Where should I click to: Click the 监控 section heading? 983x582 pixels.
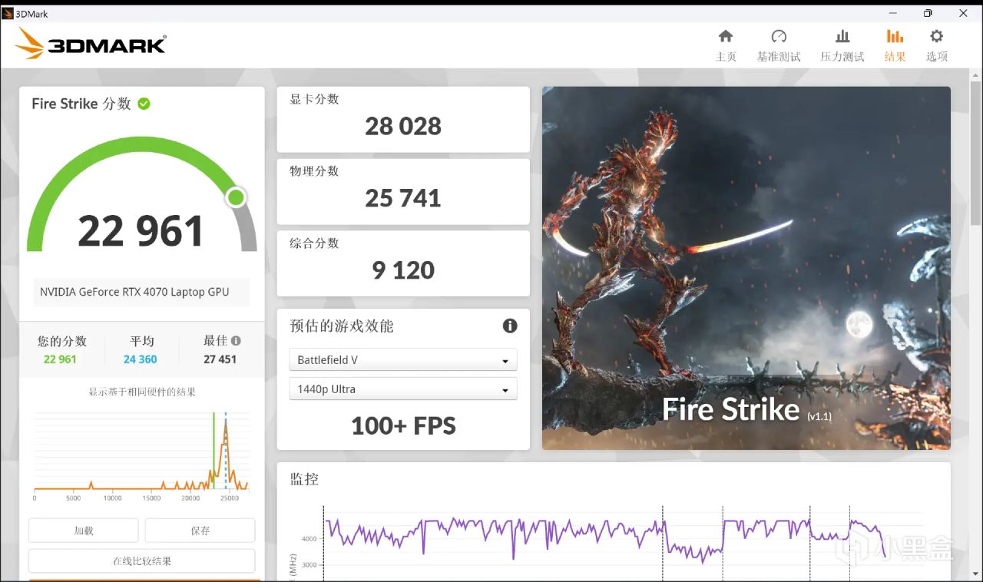point(304,479)
